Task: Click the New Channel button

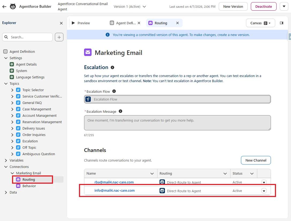Action: [x=256, y=160]
